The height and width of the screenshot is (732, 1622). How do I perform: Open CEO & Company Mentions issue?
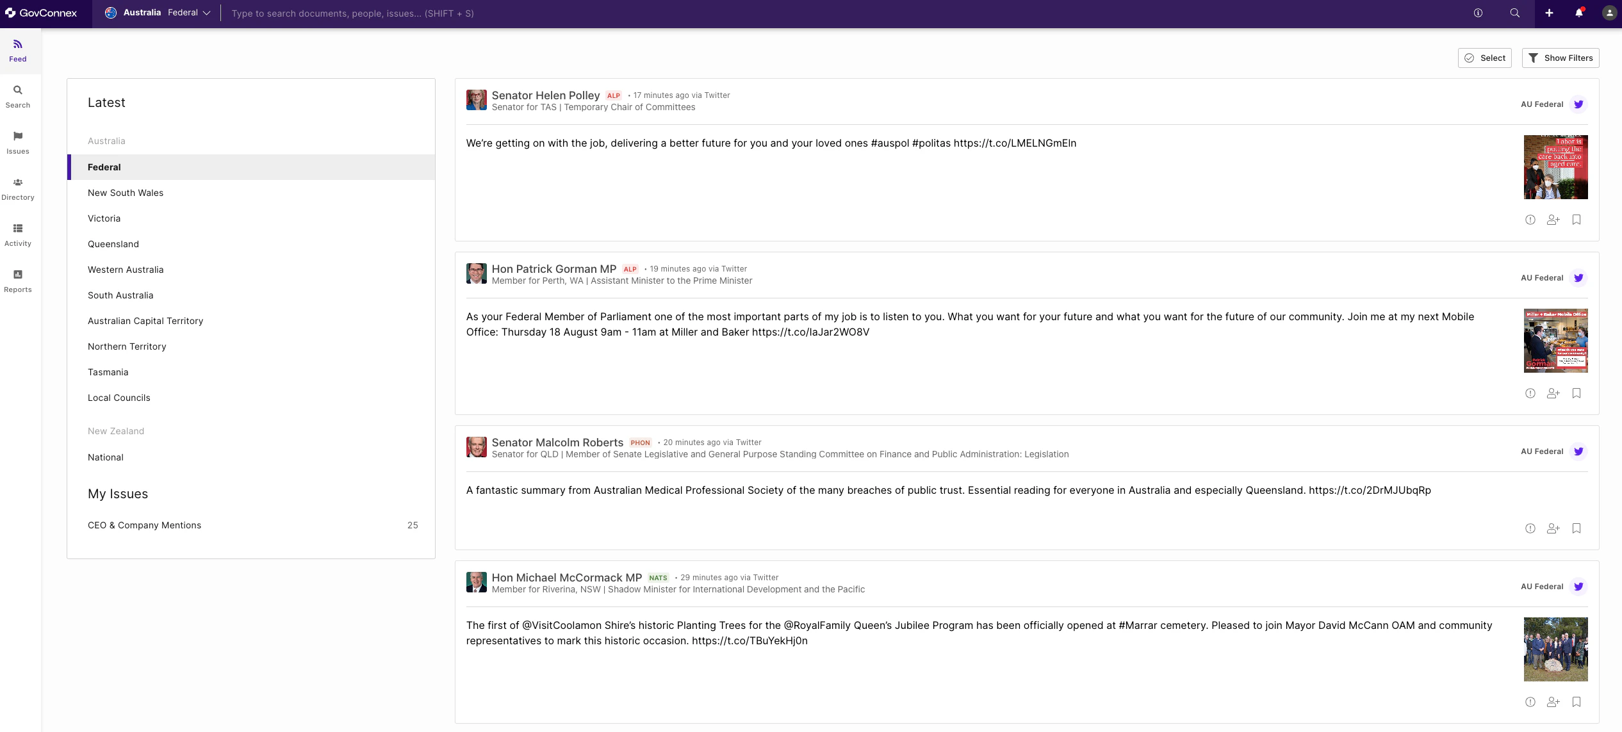pos(145,525)
